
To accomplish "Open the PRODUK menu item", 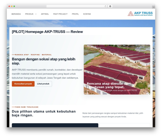I will pos(29,14).
